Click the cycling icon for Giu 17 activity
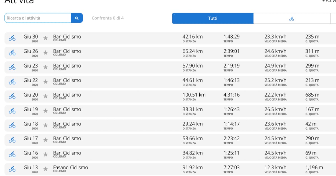 [x=12, y=140]
